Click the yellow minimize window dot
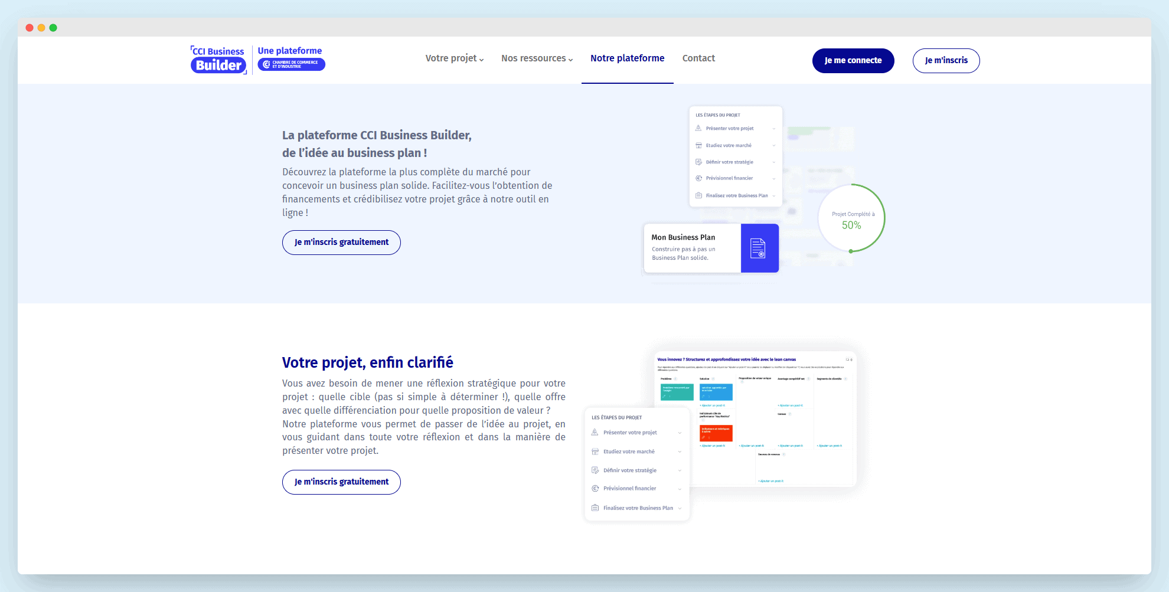1169x592 pixels. click(41, 28)
